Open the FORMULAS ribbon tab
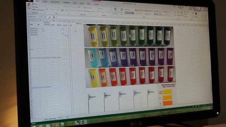226x127 pixels. point(67,2)
